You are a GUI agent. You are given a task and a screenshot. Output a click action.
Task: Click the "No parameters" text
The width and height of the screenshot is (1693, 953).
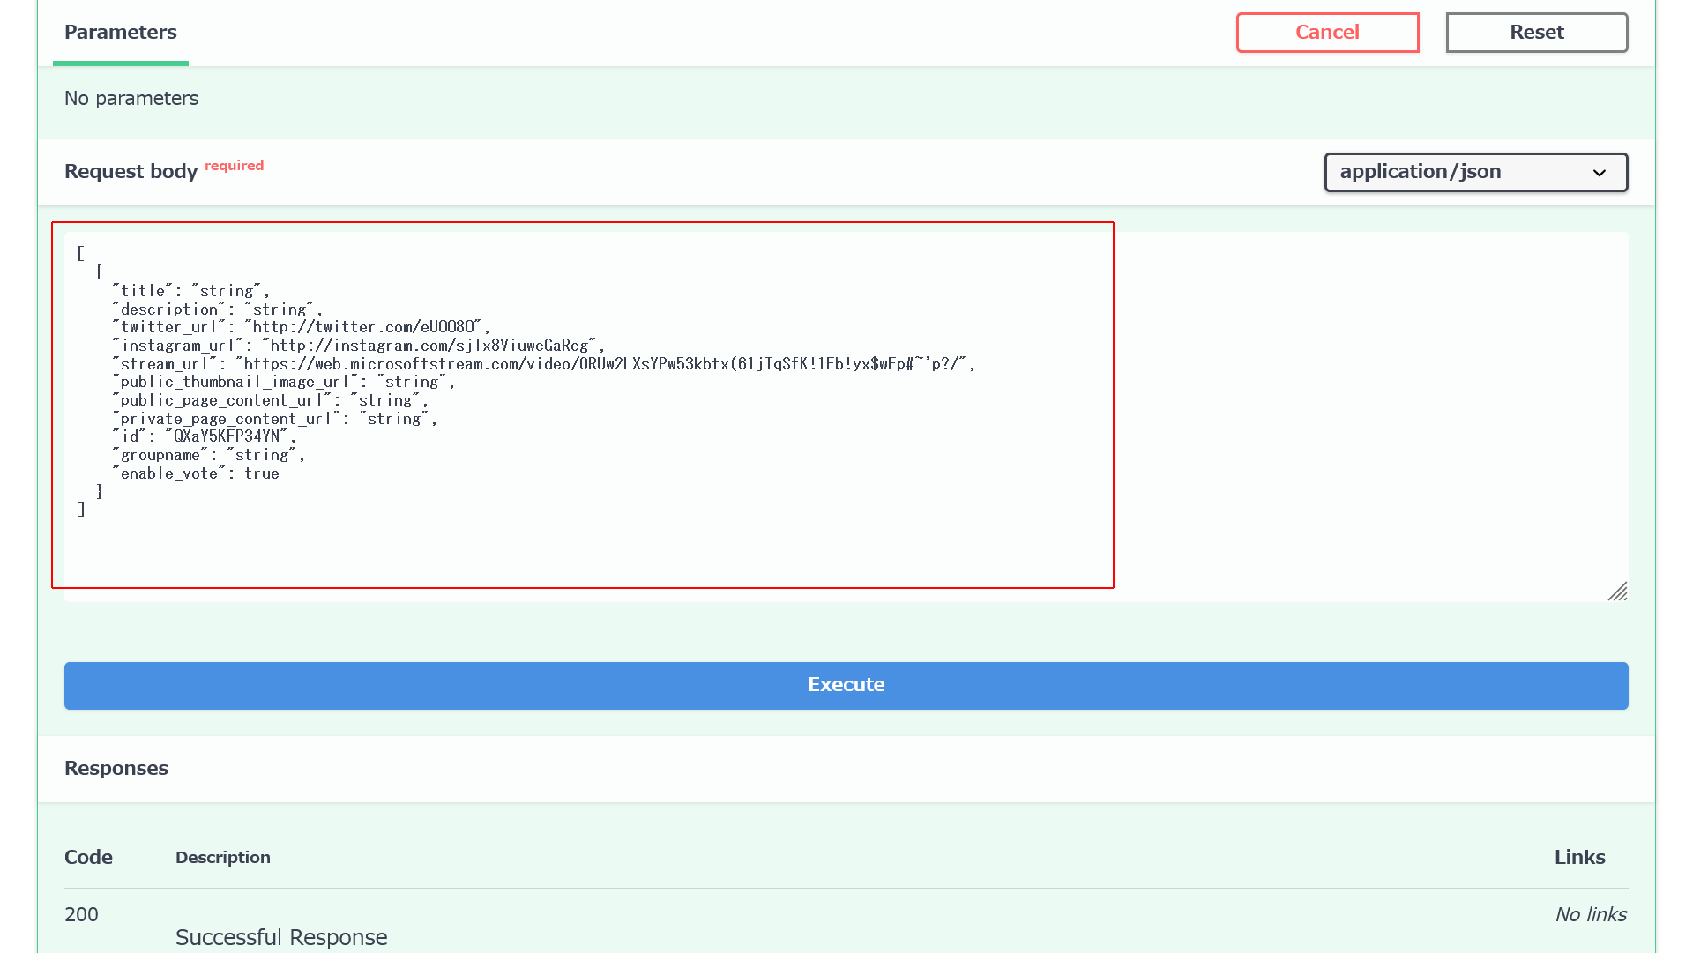131,99
